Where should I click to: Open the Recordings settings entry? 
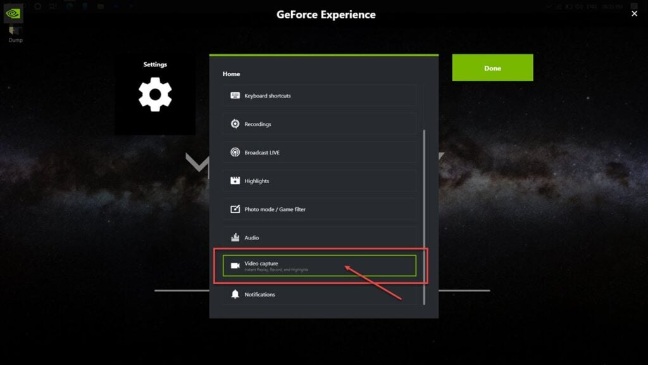[x=320, y=124]
